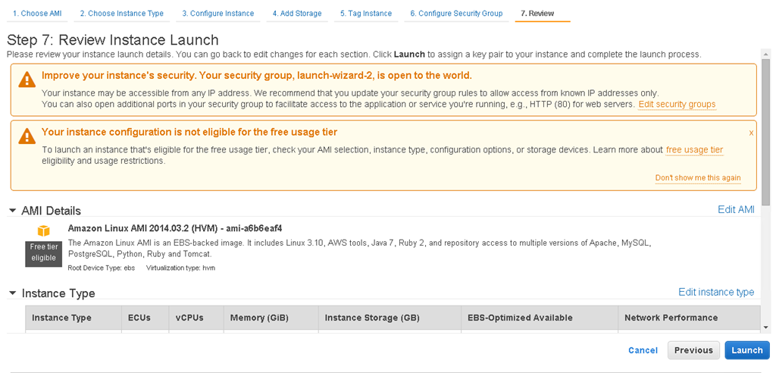Click the Virtualization type: hvm text
Screen dimensions: 776x373
(x=181, y=268)
